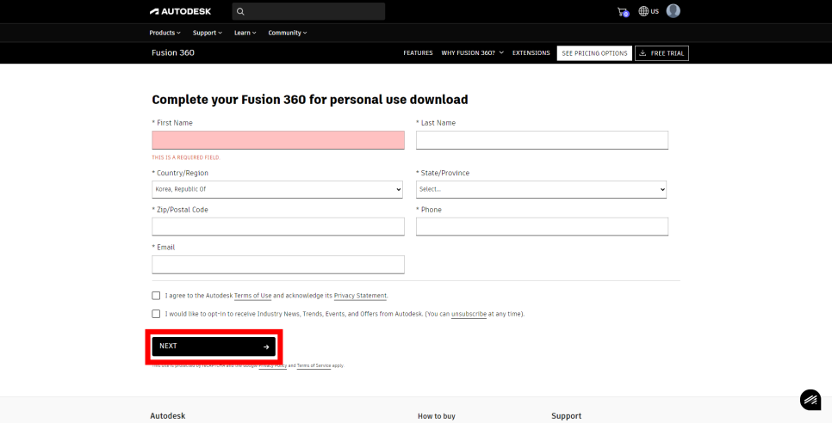Click the search magnifier icon
Viewport: 832px width, 423px height.
click(x=241, y=11)
